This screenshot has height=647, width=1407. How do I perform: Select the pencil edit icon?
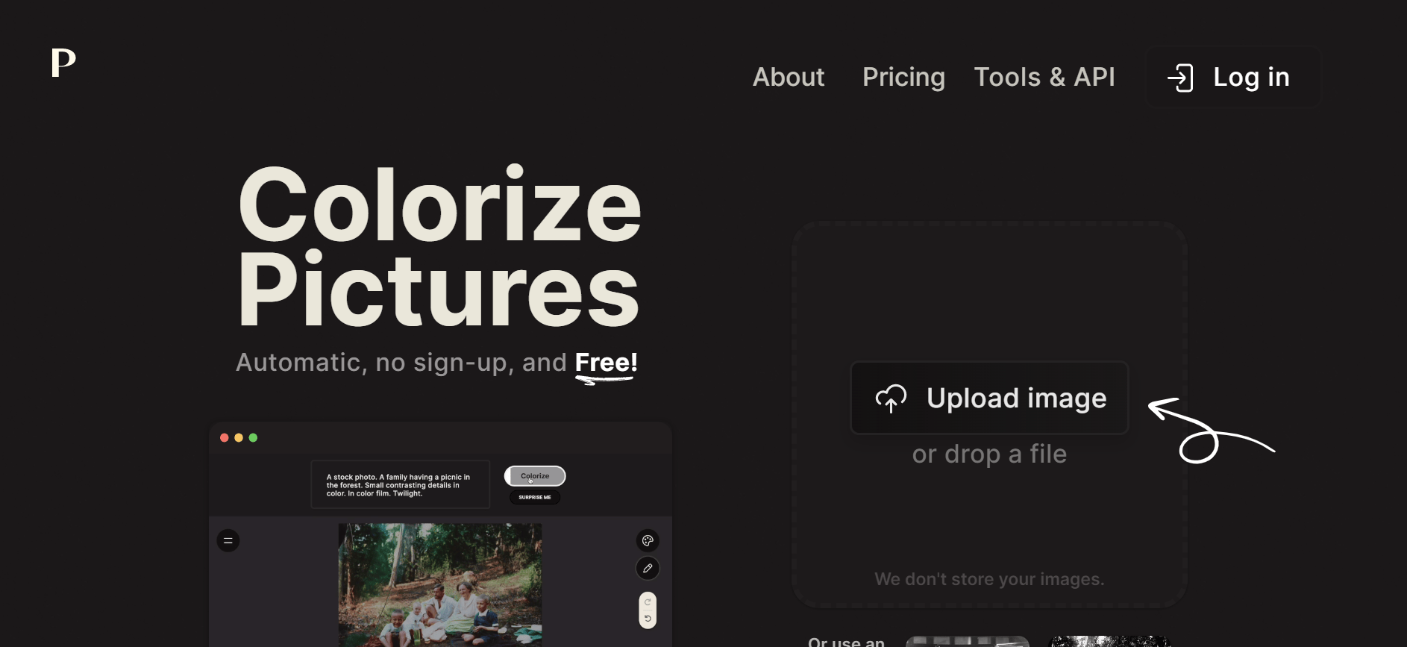648,569
